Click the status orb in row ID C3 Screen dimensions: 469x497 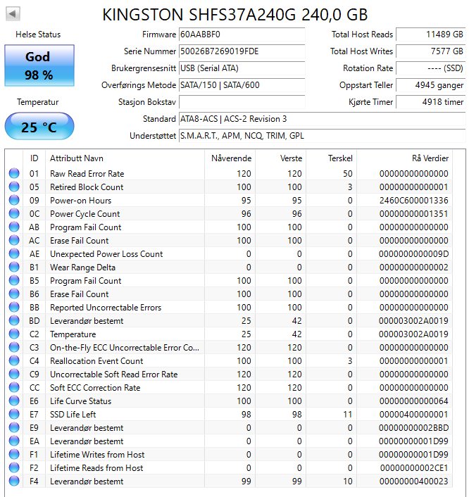pyautogui.click(x=14, y=347)
